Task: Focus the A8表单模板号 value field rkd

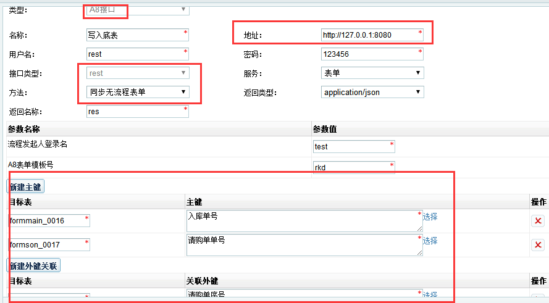Action: coord(354,168)
